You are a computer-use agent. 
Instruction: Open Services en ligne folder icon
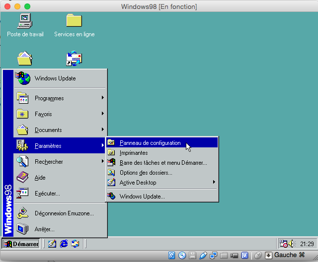click(74, 20)
